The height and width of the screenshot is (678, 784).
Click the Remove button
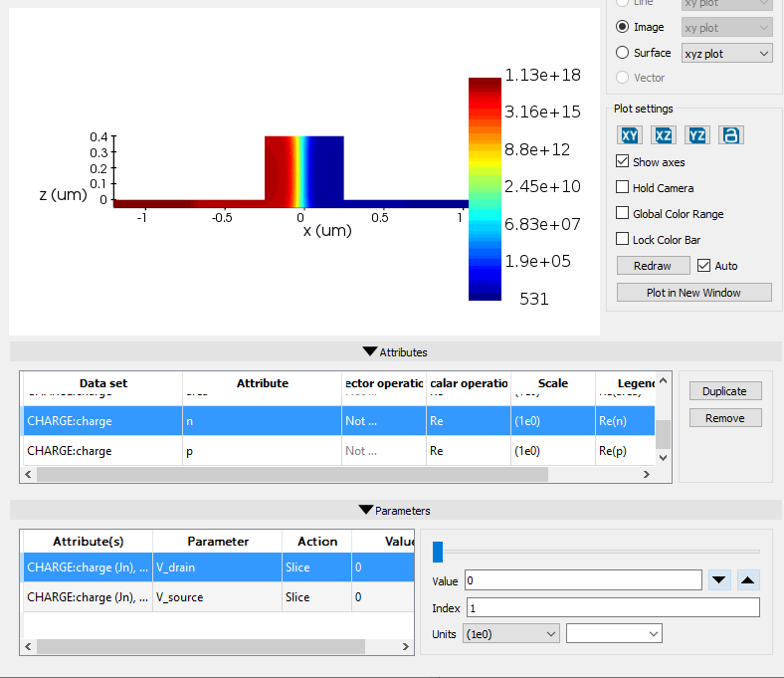(725, 418)
